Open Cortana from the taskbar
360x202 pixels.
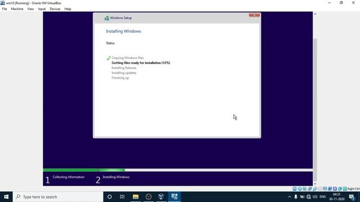[110, 197]
